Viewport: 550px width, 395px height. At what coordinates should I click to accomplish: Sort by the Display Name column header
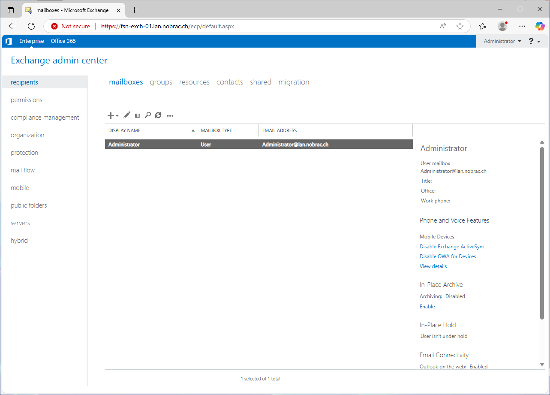151,130
